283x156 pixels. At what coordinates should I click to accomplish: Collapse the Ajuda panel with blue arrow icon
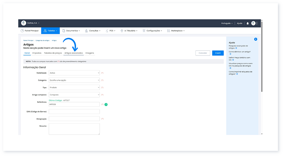pyautogui.click(x=256, y=39)
